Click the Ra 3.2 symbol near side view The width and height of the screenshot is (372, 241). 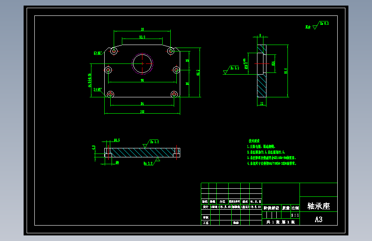point(231,70)
